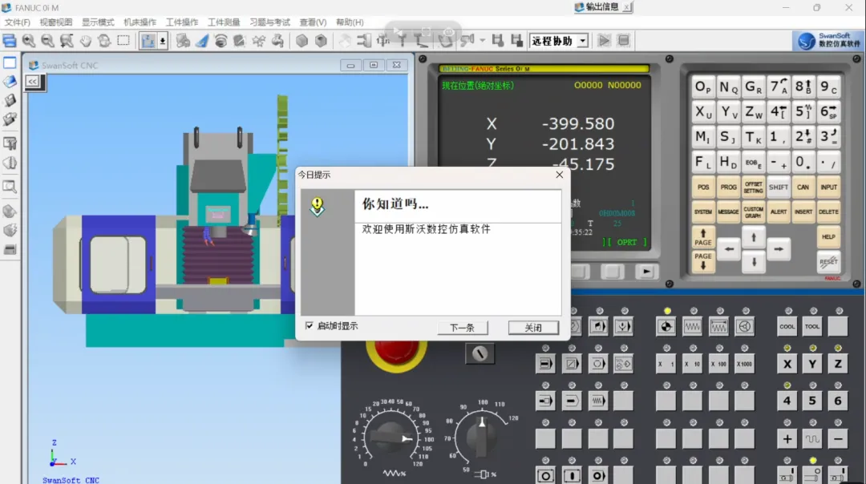
Task: Click the magnifier panel icon in left sidebar
Action: click(10, 187)
